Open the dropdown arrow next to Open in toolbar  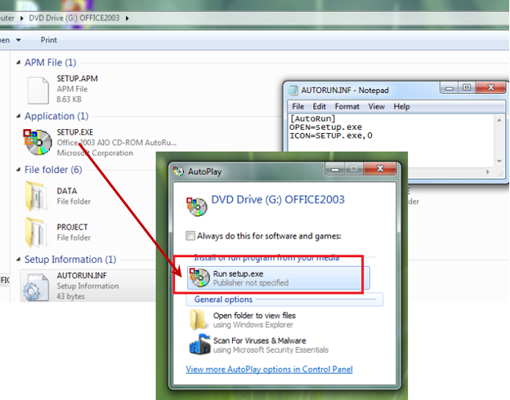[x=19, y=40]
